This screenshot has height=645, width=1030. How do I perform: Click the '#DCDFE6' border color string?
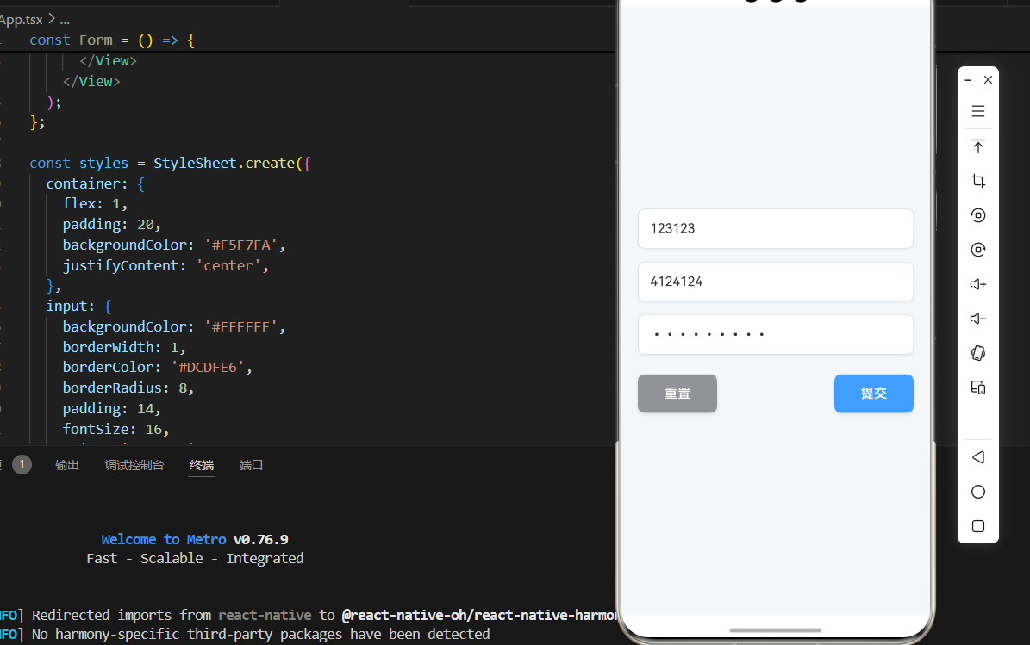[x=208, y=368]
